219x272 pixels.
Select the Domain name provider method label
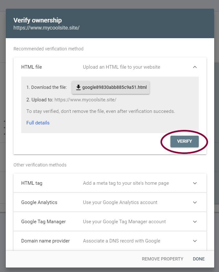click(x=45, y=241)
